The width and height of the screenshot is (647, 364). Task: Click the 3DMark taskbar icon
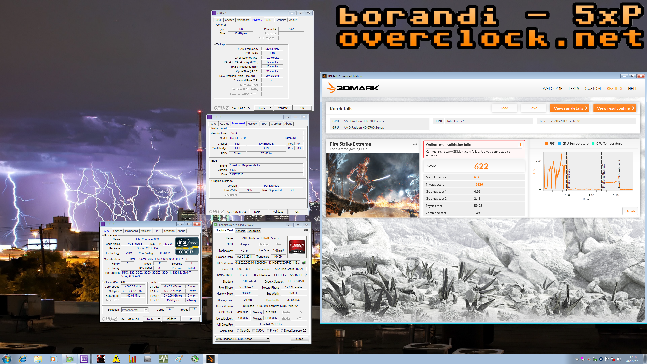[210, 359]
